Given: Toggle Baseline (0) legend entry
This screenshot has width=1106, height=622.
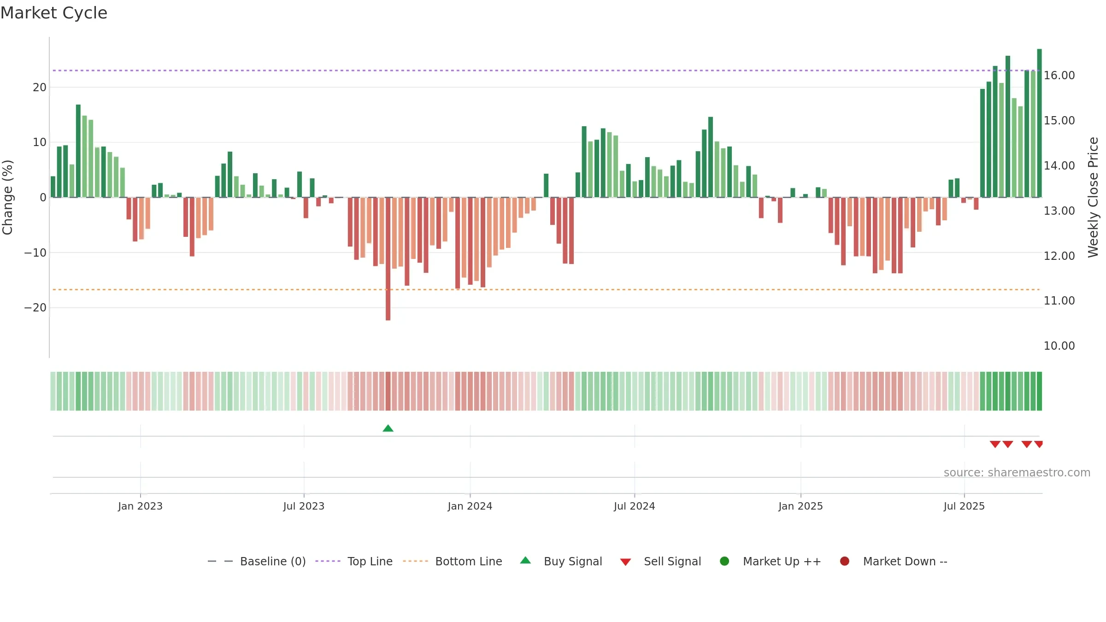Looking at the screenshot, I should [x=257, y=561].
